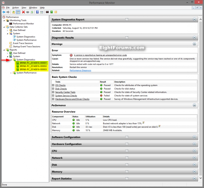The height and width of the screenshot is (188, 204).
Task: Collapse the Warnings section
Action: (194, 44)
